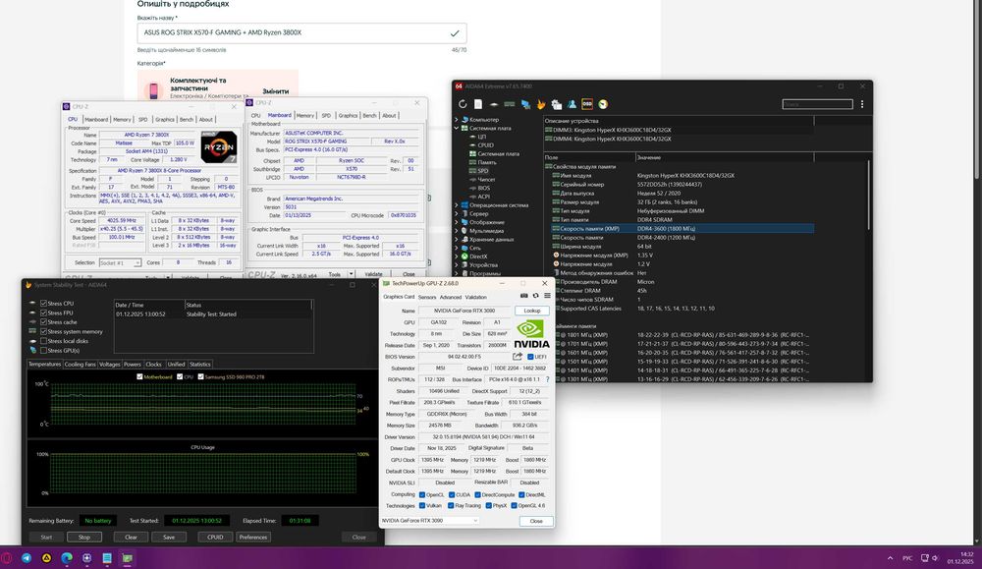The image size is (982, 569).
Task: Open the GPU-Z hamburger menu
Action: (547, 296)
